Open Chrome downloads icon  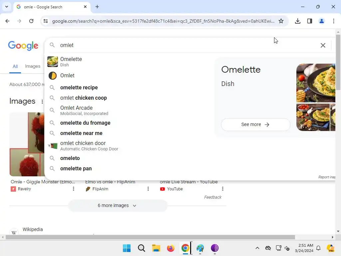298,21
